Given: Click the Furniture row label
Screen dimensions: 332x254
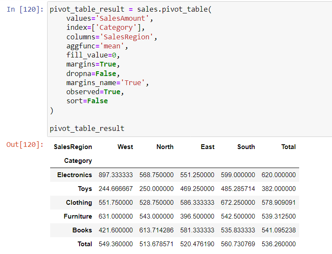Looking at the screenshot, I should coord(78,216).
